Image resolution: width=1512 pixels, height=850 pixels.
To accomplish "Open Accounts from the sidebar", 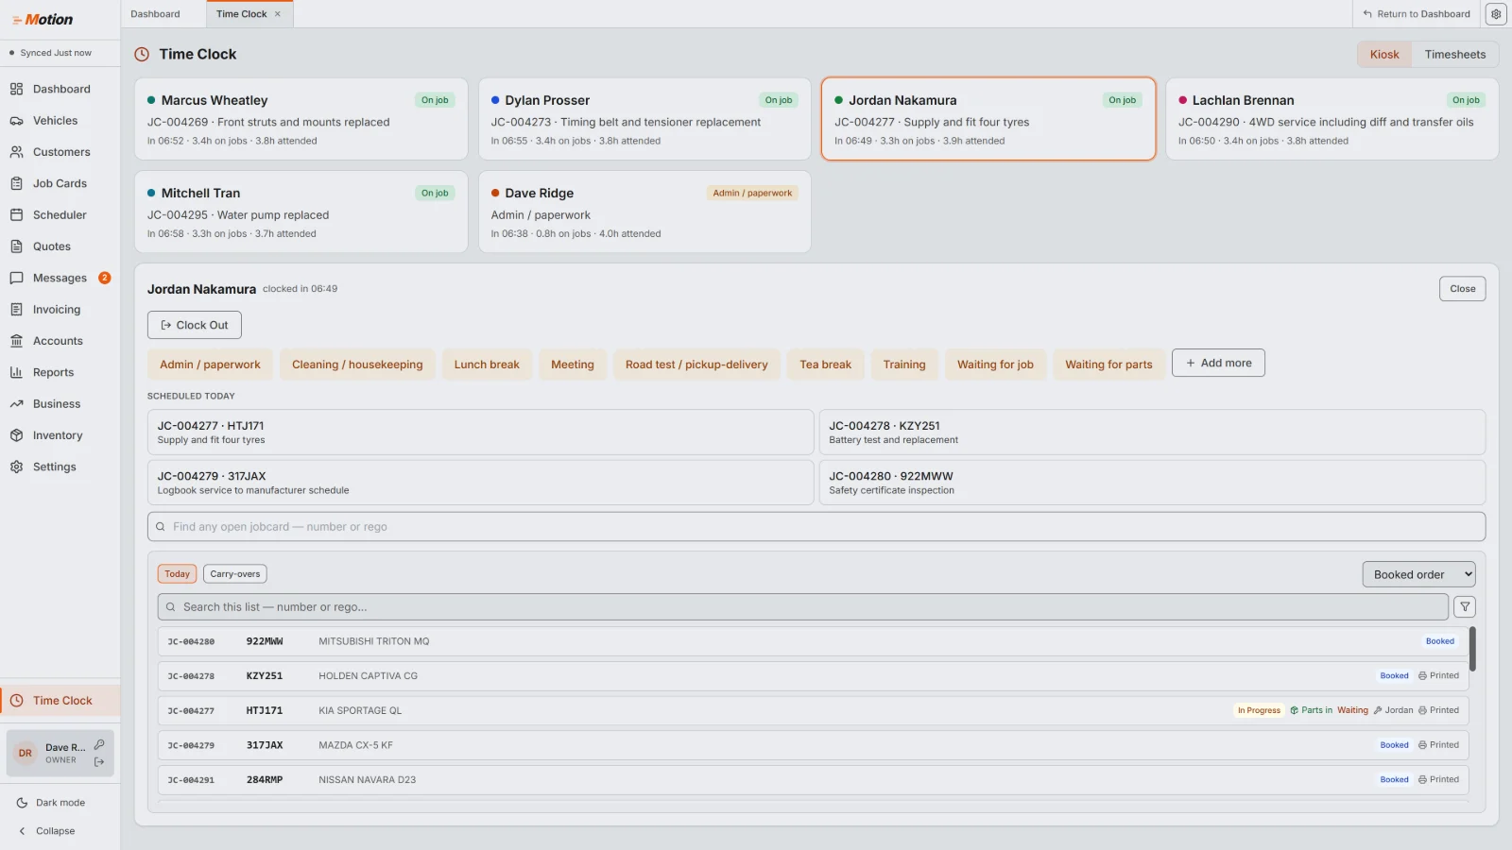I will (60, 341).
